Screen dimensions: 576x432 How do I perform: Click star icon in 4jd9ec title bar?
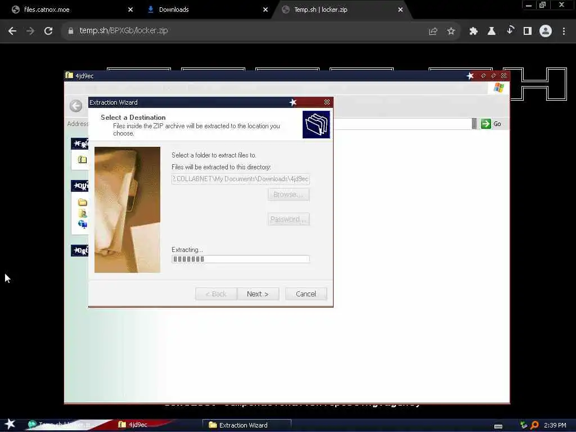click(x=470, y=76)
